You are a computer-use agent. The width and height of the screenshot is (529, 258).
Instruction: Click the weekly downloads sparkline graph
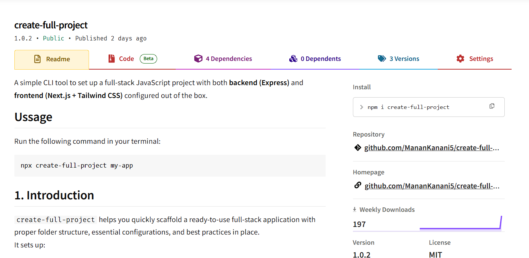click(x=460, y=224)
